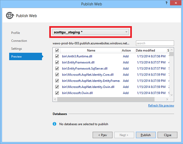Uncheck bin\Microsoft.Owin.dll
Viewport: 183px width, 144px height.
point(57,93)
